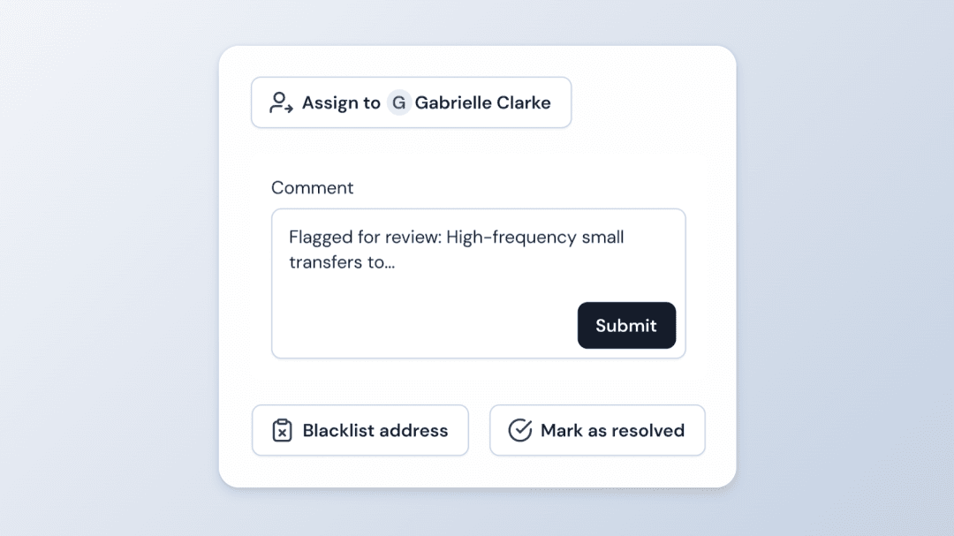Click Blacklist address button
954x536 pixels.
pos(360,430)
